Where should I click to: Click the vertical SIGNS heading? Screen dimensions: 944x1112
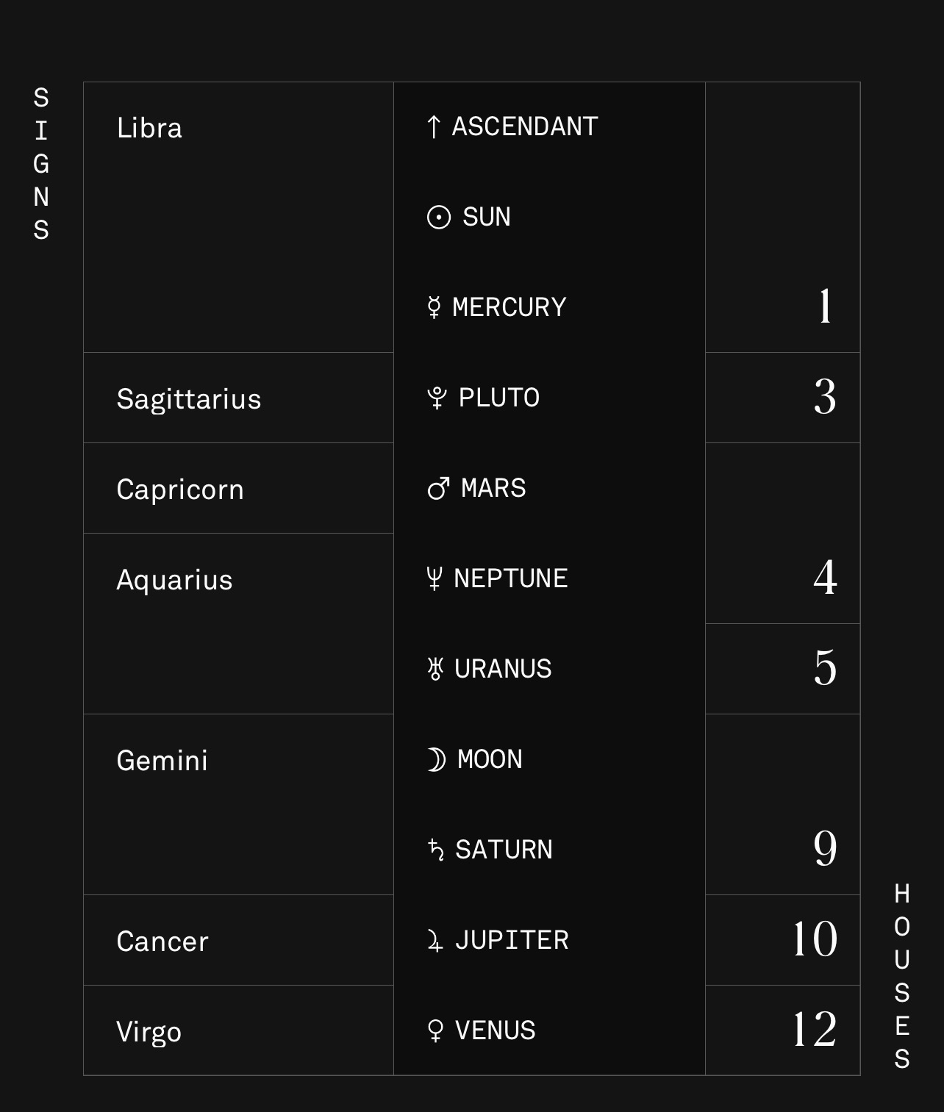(41, 164)
